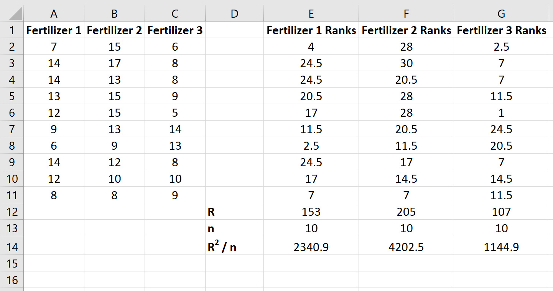The height and width of the screenshot is (291, 553).
Task: Click the rank sum 205
Action: coord(407,212)
